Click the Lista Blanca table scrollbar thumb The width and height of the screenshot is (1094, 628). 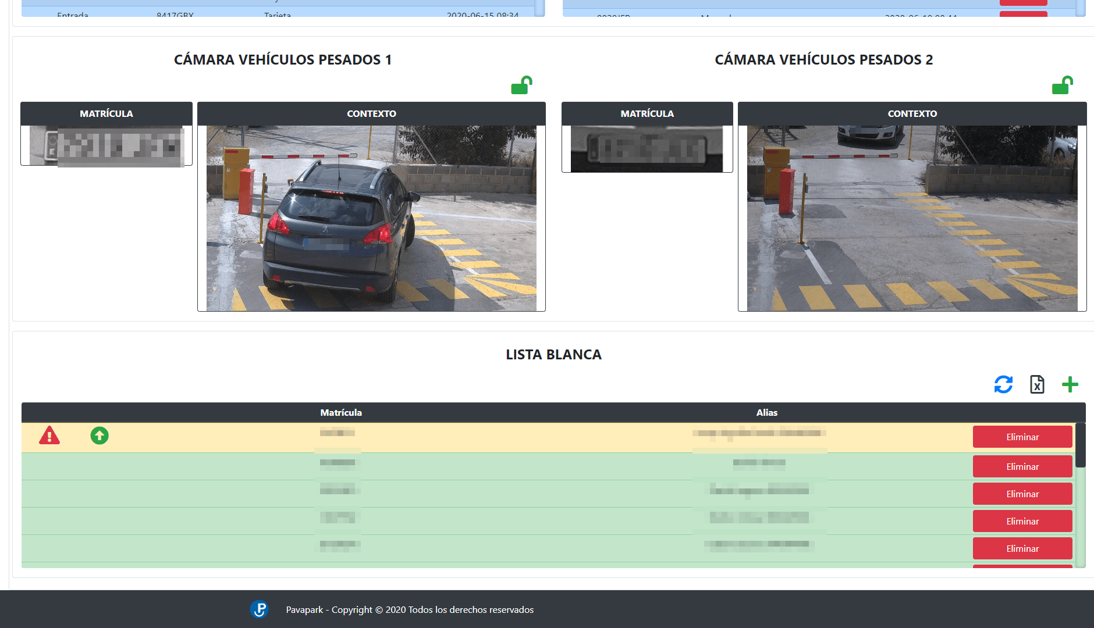[1080, 445]
